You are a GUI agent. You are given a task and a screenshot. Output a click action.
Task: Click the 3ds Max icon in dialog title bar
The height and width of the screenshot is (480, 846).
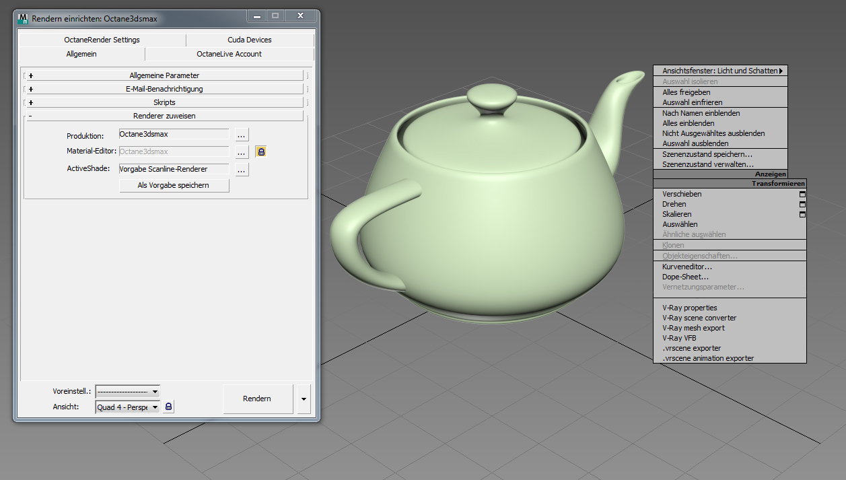[23, 19]
